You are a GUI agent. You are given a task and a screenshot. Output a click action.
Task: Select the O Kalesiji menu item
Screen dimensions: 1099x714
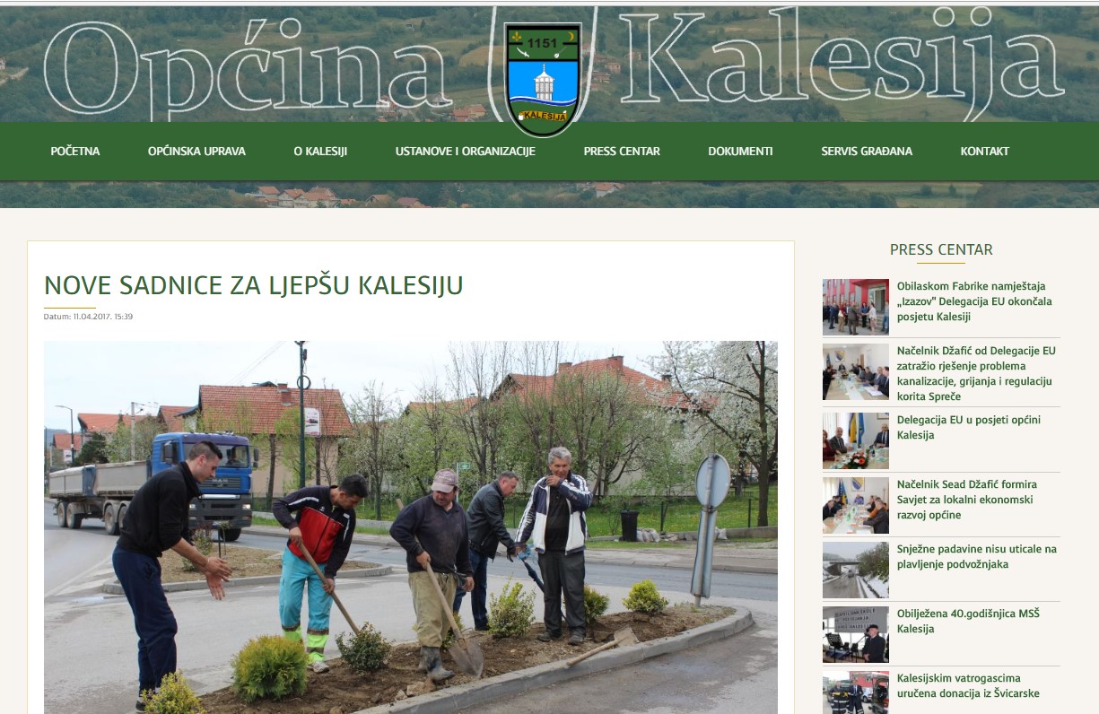[x=320, y=152]
